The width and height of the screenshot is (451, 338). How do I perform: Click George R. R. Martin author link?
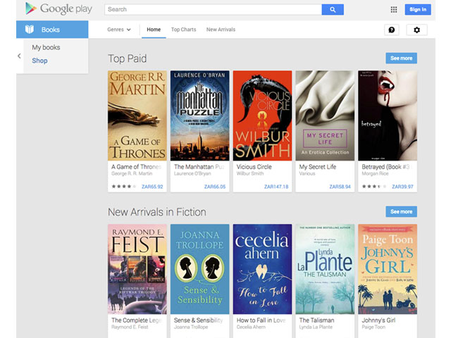tap(132, 174)
